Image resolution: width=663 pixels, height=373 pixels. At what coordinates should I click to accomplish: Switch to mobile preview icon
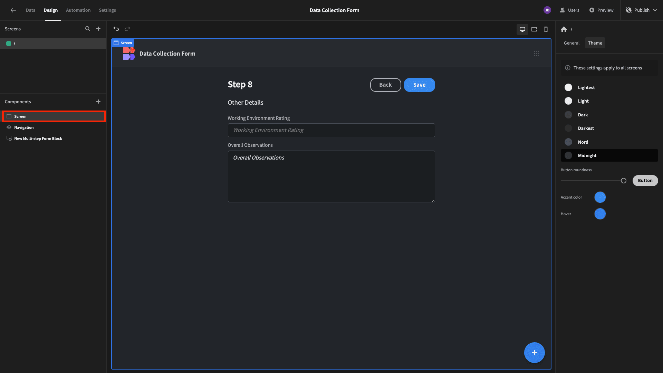tap(546, 29)
